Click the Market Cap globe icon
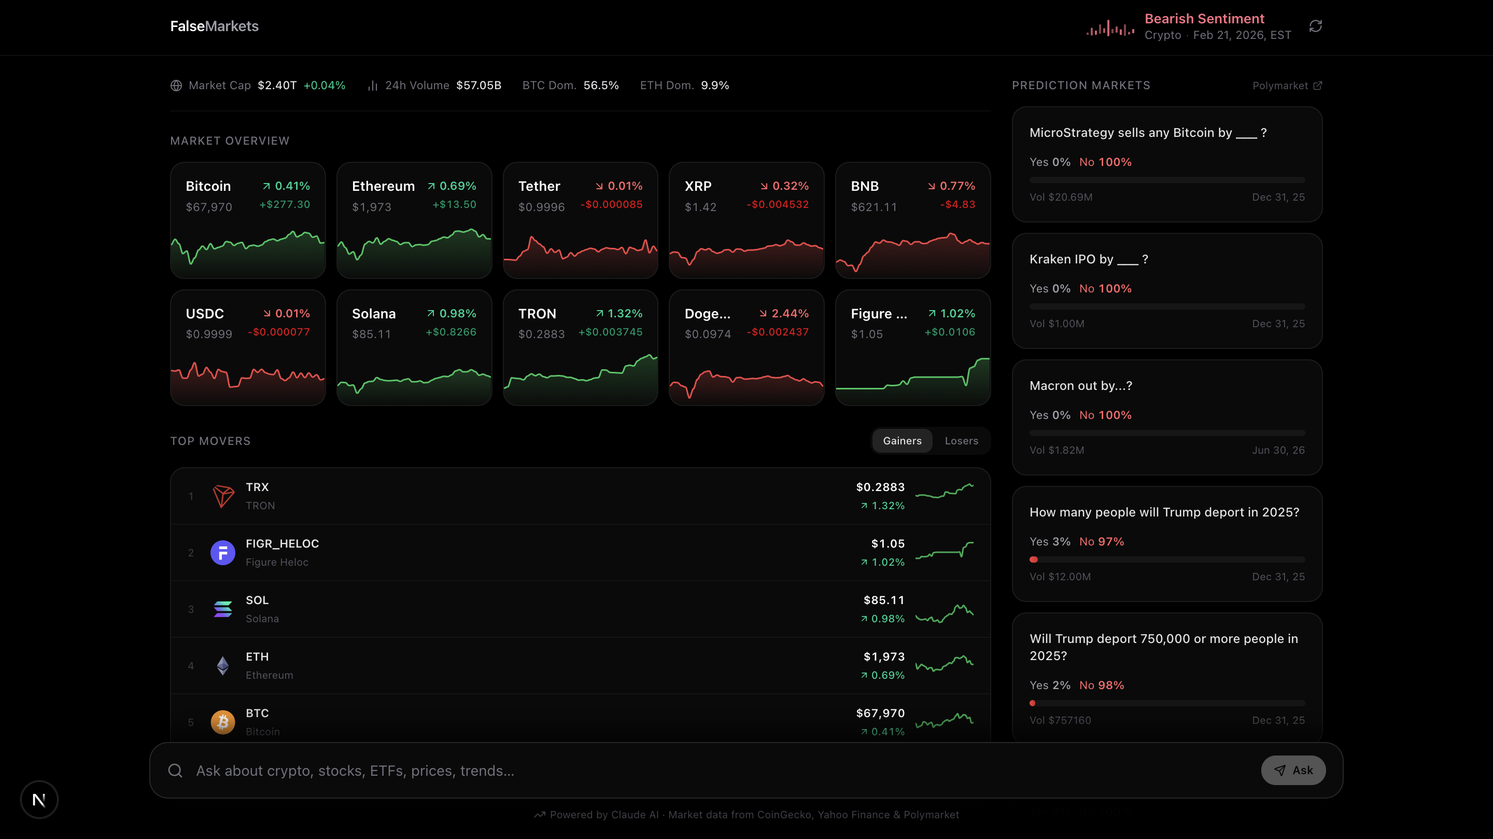Image resolution: width=1493 pixels, height=839 pixels. pyautogui.click(x=176, y=86)
